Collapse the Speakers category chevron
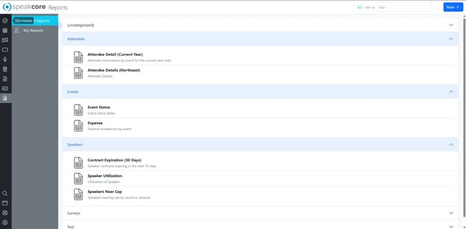This screenshot has height=229, width=466. coord(451,144)
